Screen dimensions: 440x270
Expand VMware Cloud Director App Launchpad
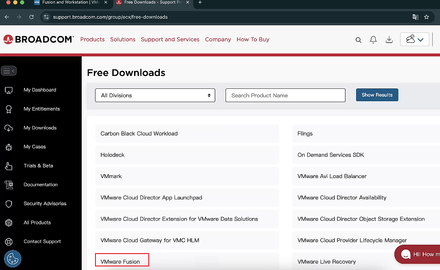(x=187, y=198)
